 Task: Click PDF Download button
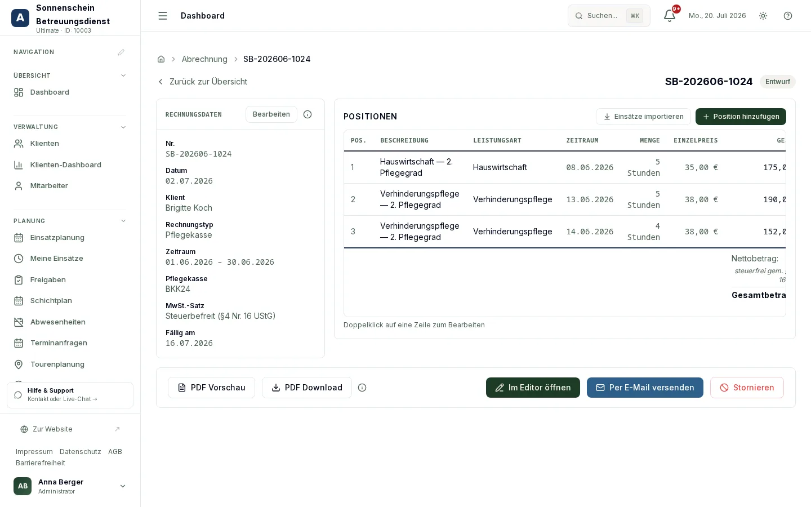(x=307, y=388)
